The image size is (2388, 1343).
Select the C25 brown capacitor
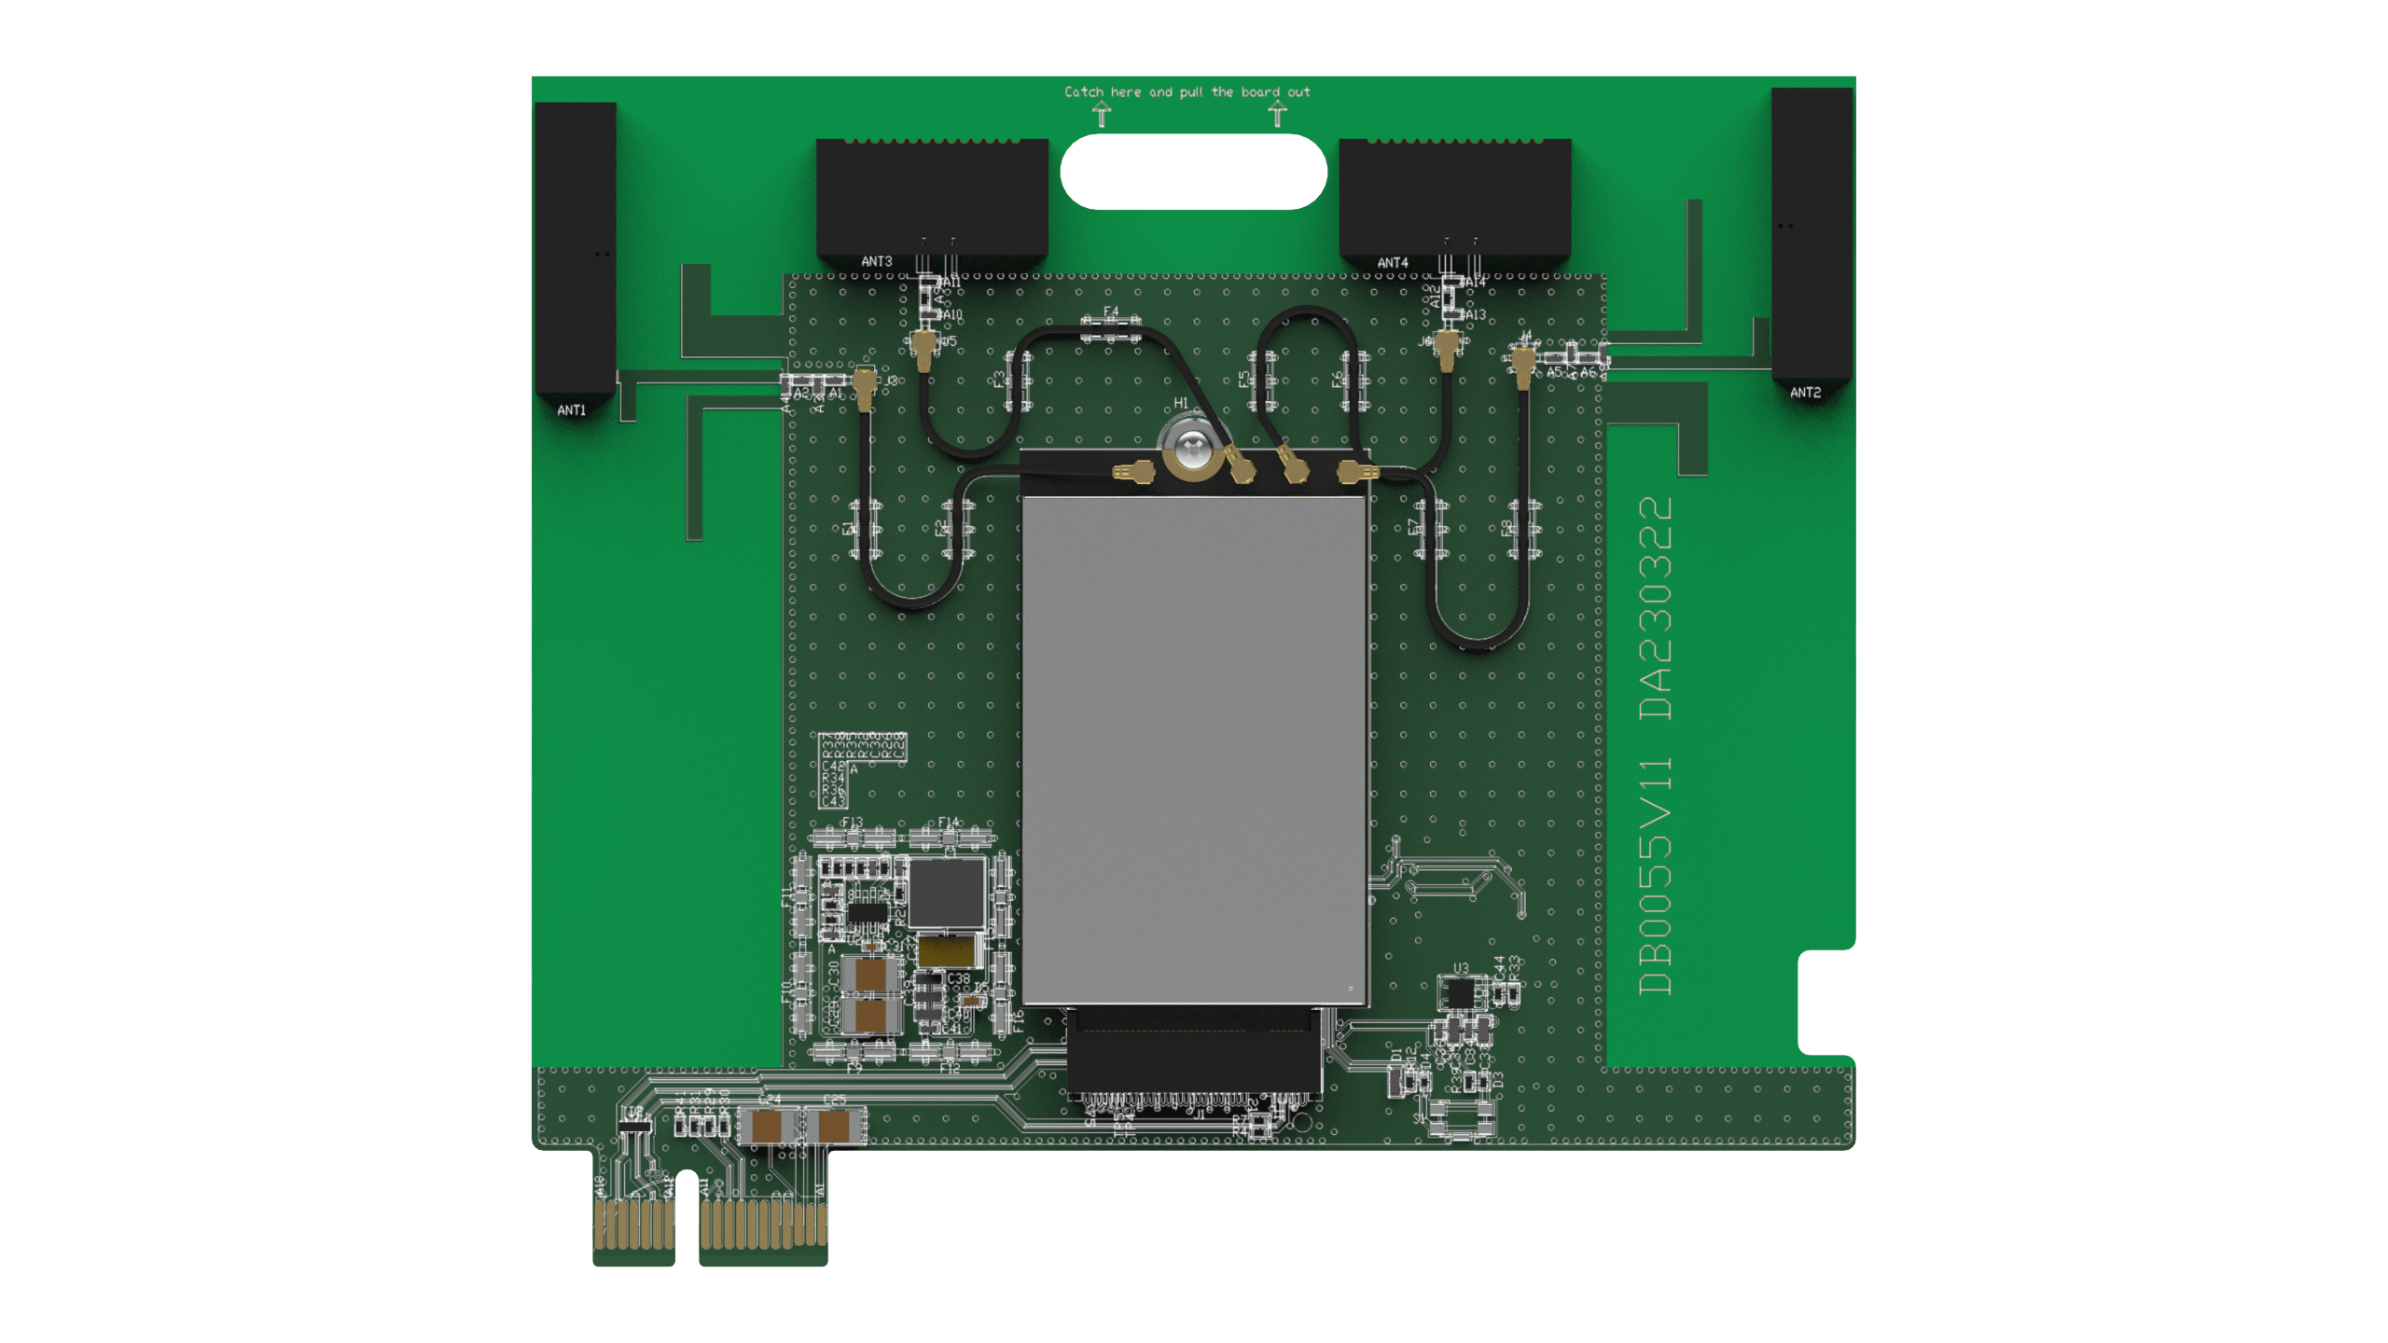[x=833, y=1128]
